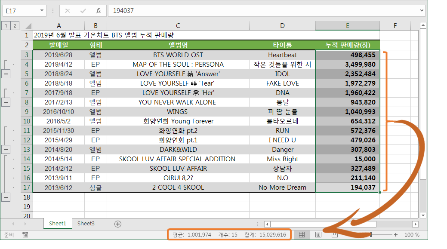Click status bar 개수: 15
The width and height of the screenshot is (447, 249).
point(228,235)
